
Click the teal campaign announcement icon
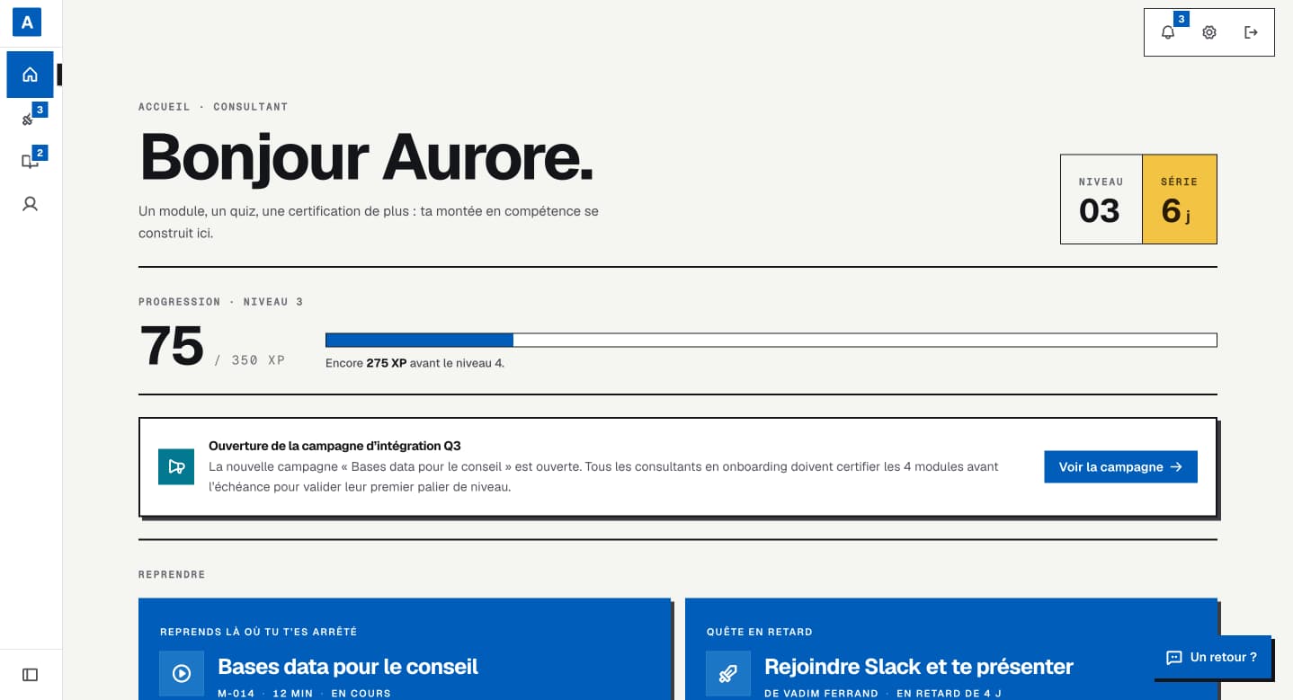pos(176,466)
